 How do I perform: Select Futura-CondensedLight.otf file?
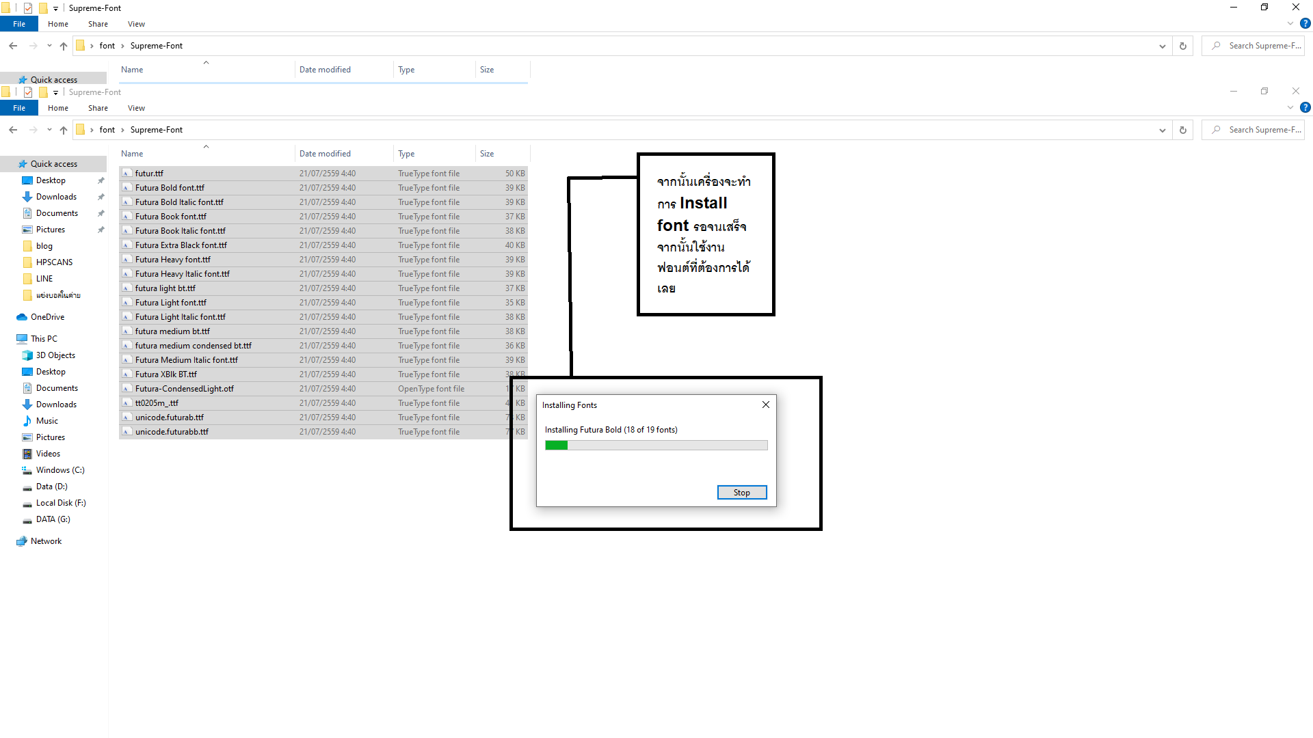(x=323, y=389)
